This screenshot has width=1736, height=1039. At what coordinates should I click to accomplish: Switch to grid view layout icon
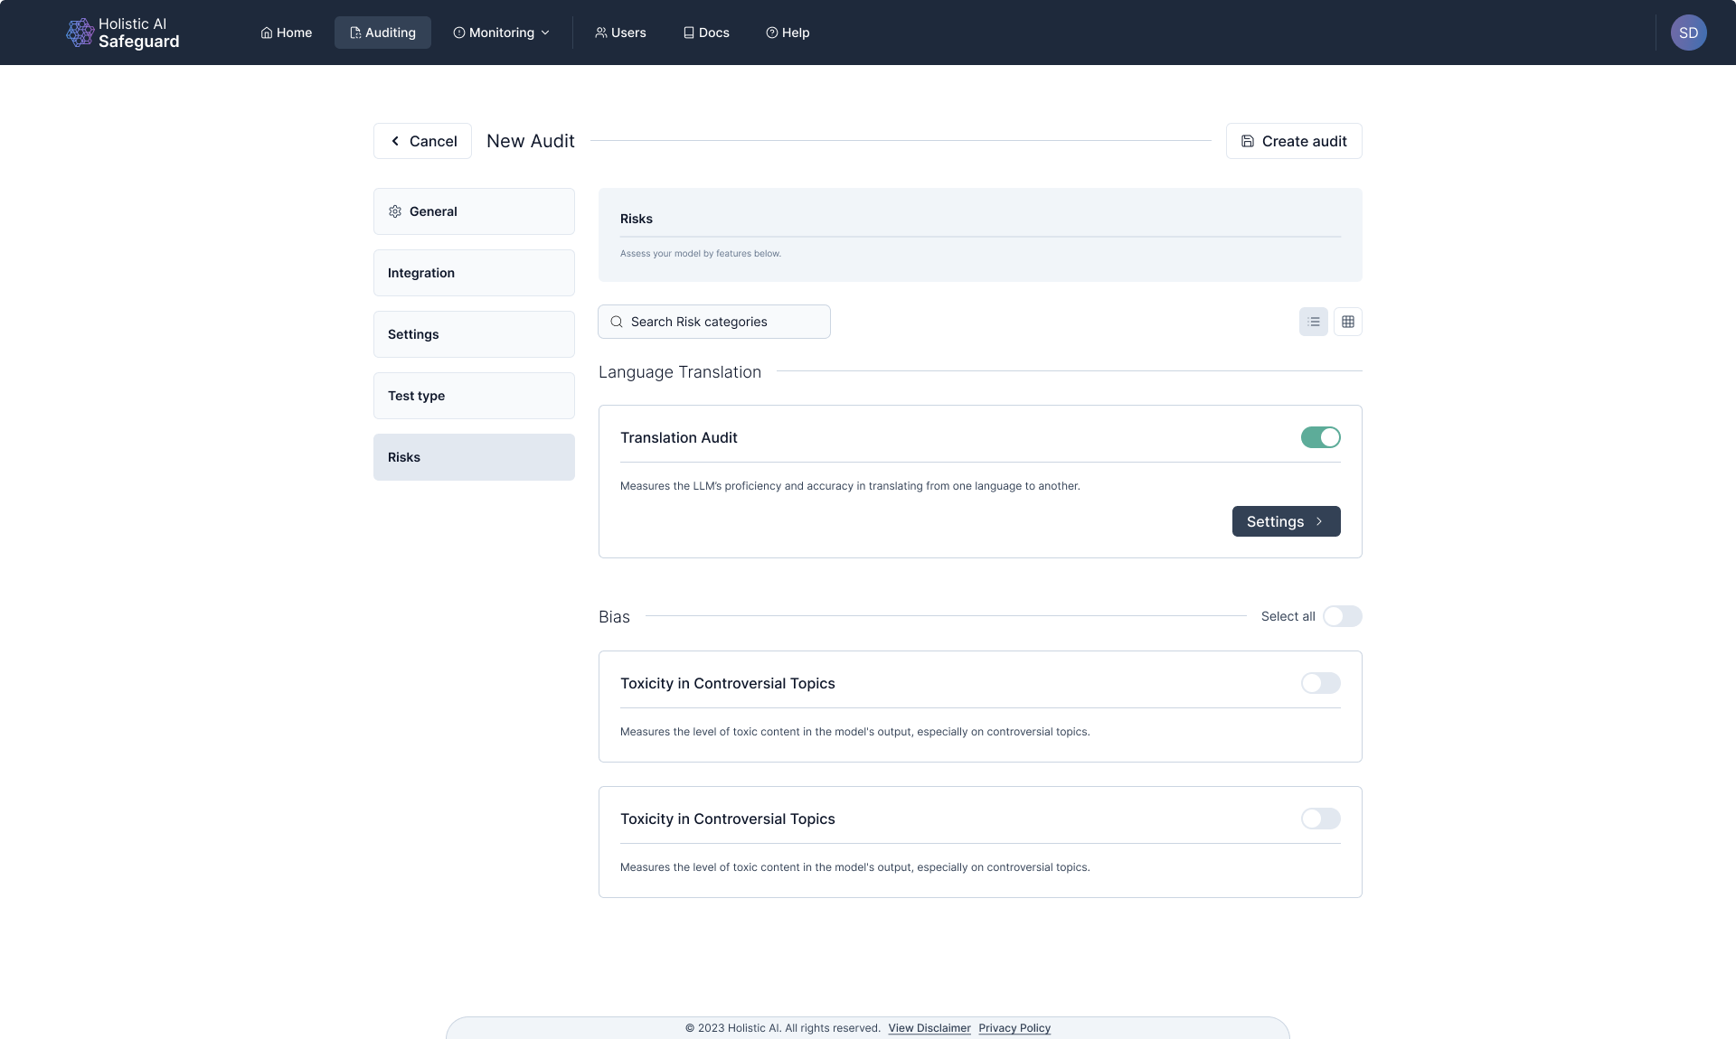click(x=1347, y=322)
